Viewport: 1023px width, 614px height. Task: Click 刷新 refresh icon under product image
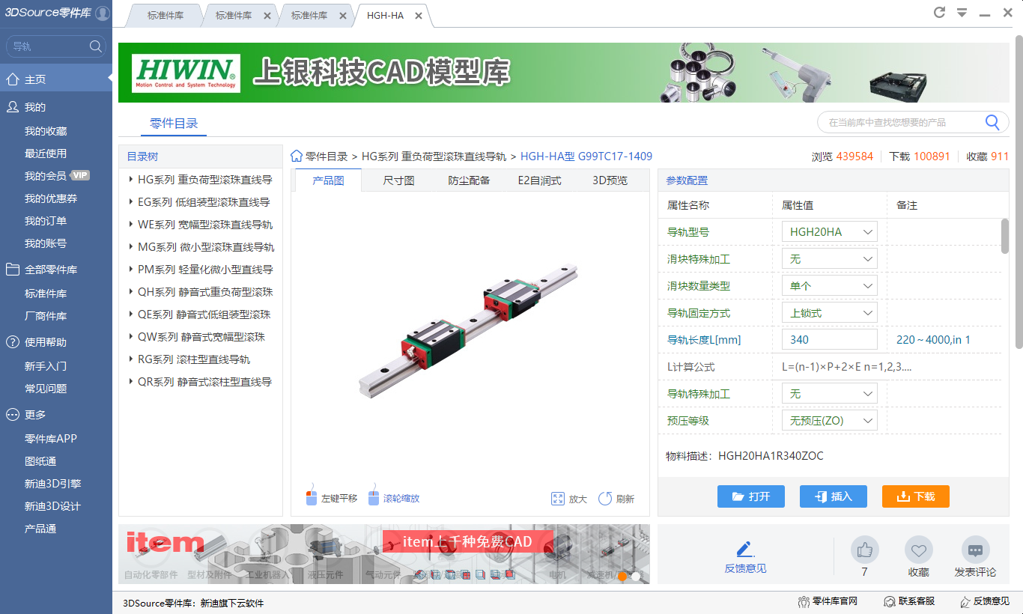[605, 499]
